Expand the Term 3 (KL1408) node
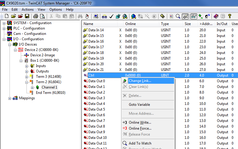238x149 pixels. [26, 77]
